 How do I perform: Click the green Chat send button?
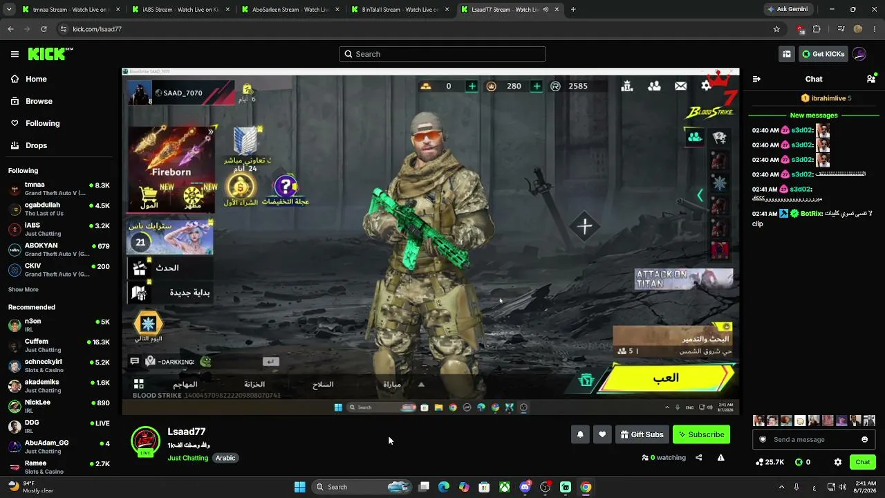tap(863, 462)
